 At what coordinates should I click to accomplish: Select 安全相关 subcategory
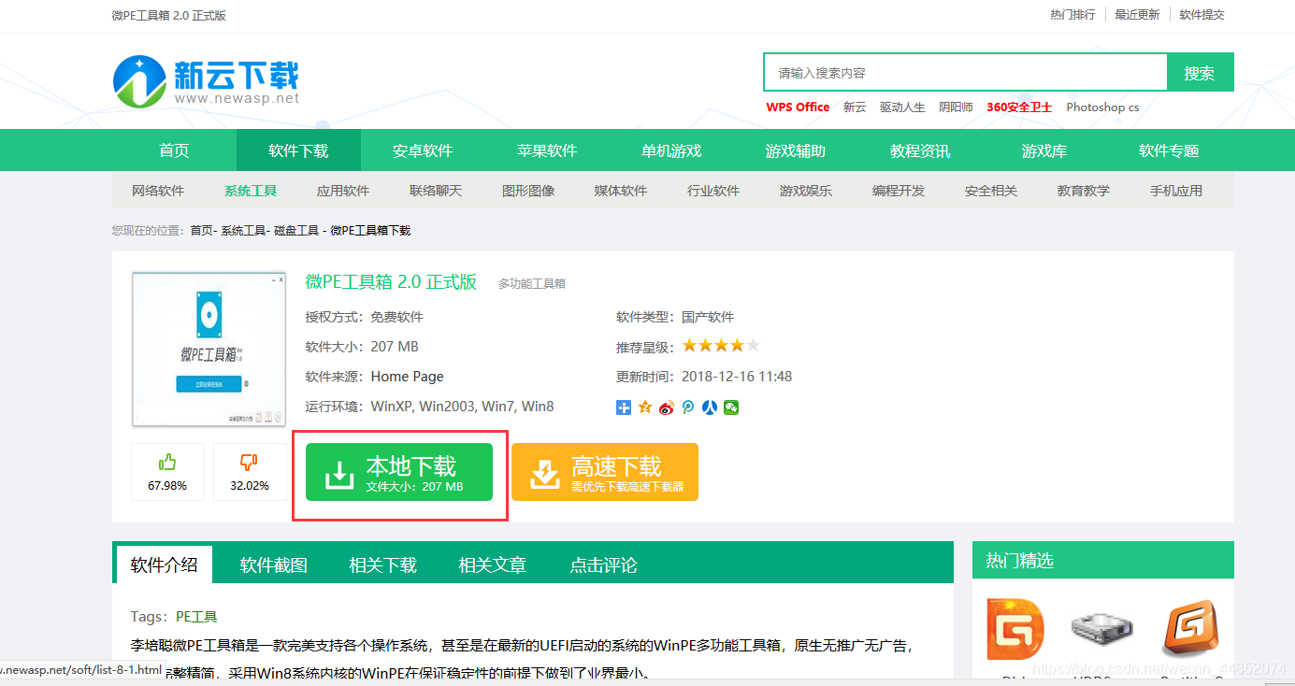pyautogui.click(x=991, y=191)
